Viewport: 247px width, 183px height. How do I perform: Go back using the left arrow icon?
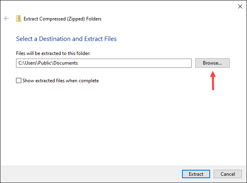6,18
